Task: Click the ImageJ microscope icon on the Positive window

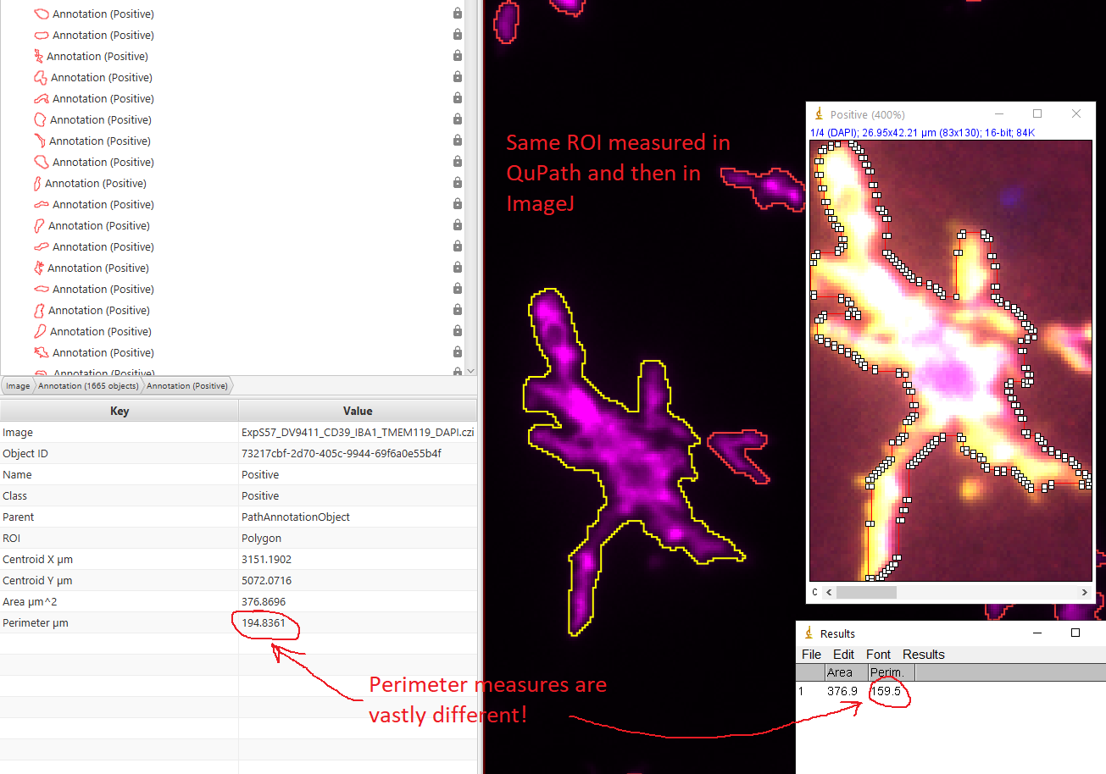Action: [819, 113]
